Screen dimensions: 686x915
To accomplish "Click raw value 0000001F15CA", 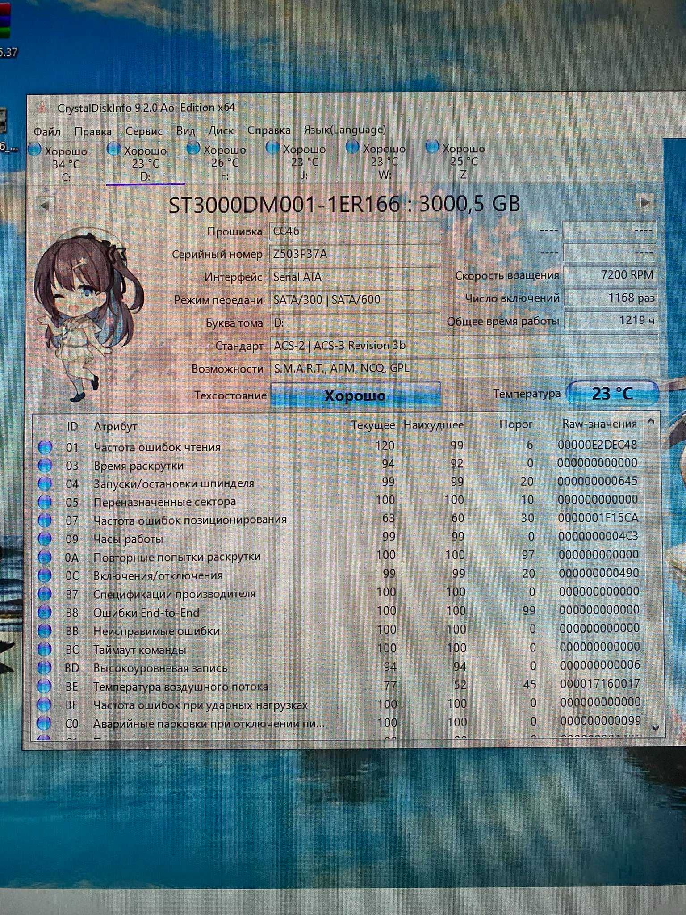I will pyautogui.click(x=598, y=518).
